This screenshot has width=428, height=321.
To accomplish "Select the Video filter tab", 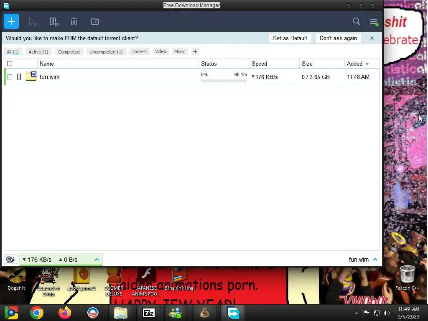I will tap(160, 51).
